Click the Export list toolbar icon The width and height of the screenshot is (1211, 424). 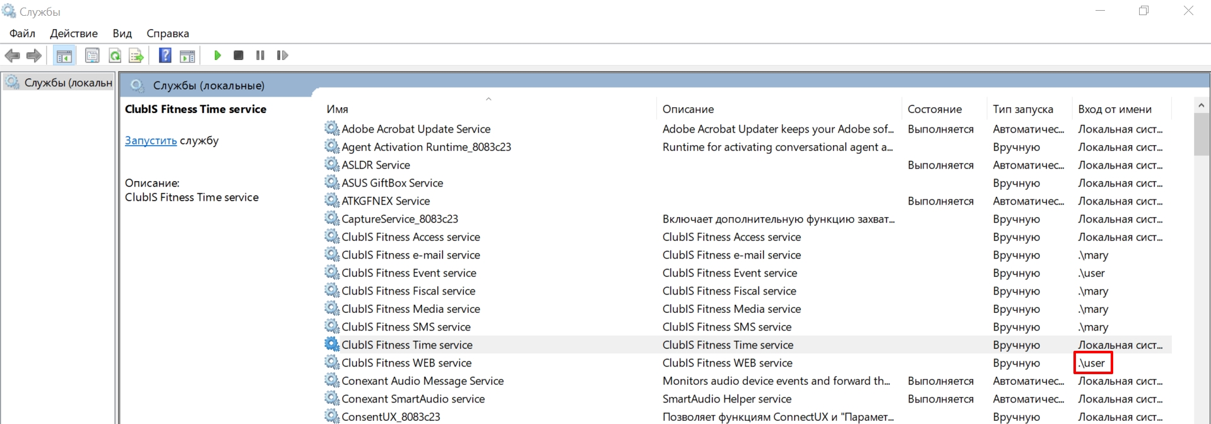click(x=136, y=56)
